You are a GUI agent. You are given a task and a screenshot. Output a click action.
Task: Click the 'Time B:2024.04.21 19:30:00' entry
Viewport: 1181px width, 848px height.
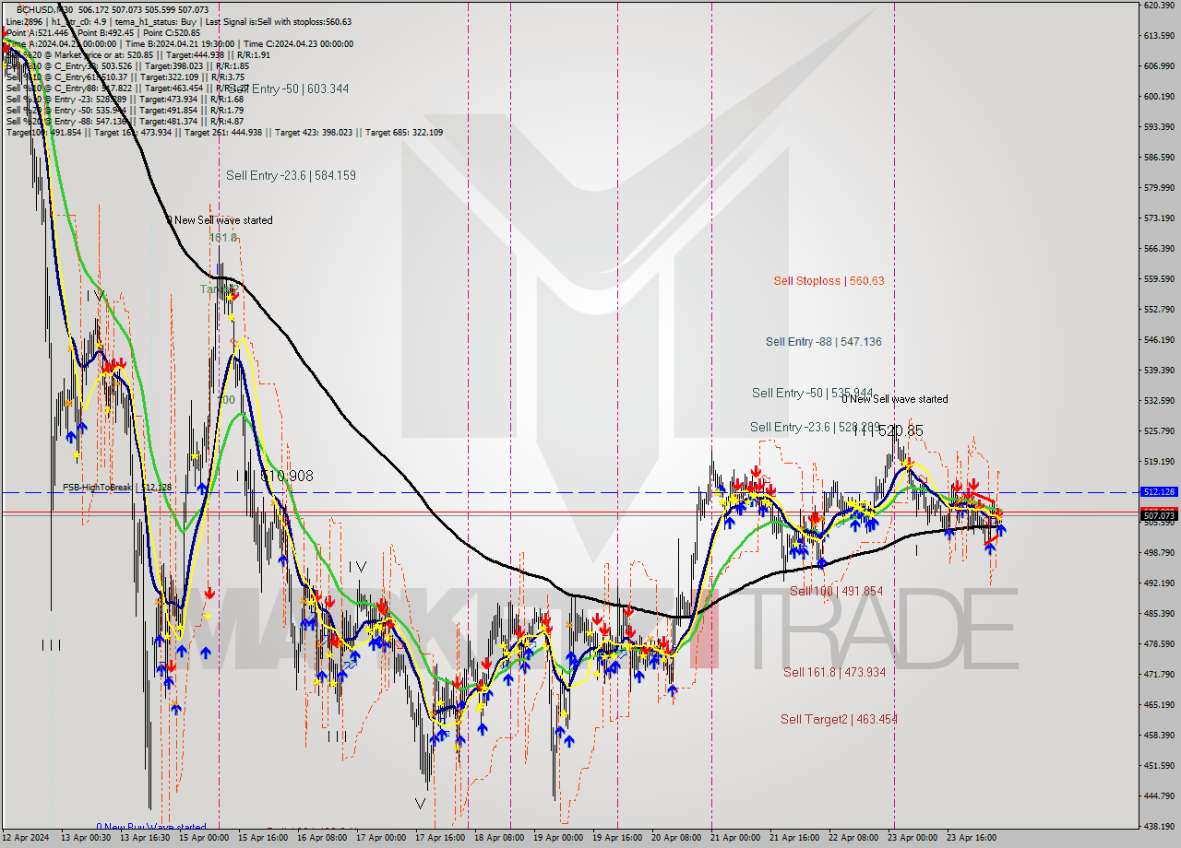point(180,43)
